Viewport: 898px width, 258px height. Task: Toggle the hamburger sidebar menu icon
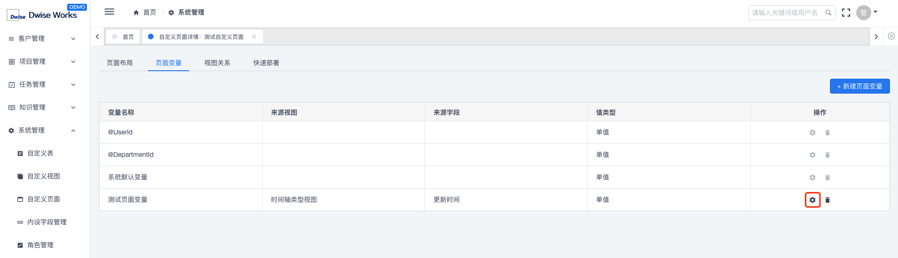tap(109, 12)
